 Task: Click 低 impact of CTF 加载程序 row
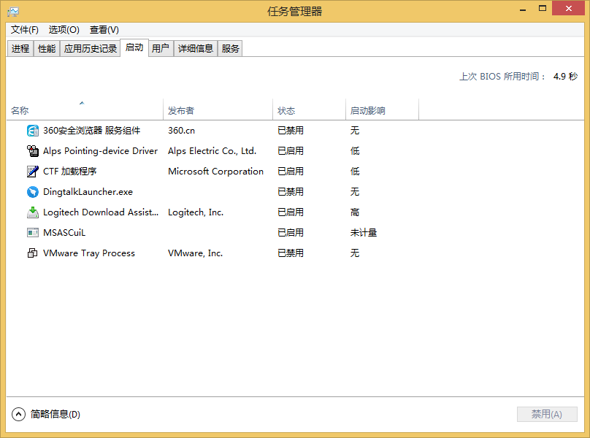point(355,172)
